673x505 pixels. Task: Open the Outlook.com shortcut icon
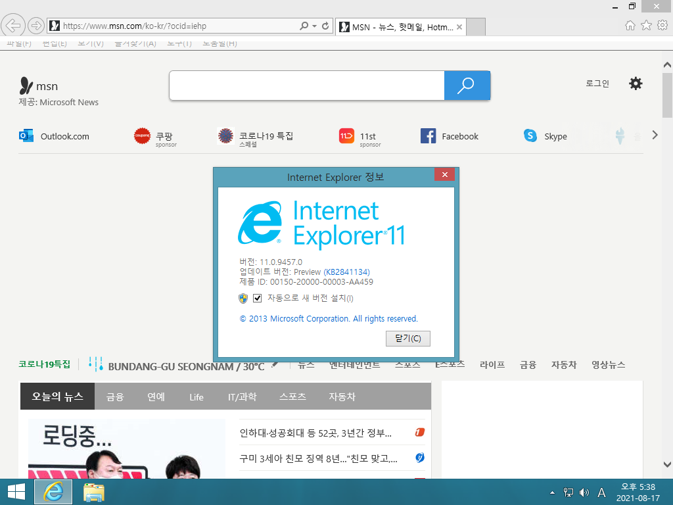(26, 135)
